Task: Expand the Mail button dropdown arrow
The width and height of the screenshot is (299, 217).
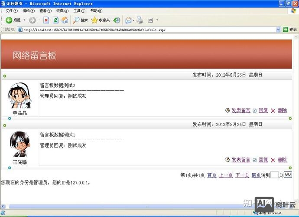Action: (x=133, y=20)
